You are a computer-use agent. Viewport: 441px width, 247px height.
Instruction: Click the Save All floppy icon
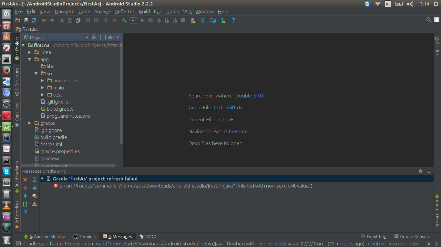[26, 20]
